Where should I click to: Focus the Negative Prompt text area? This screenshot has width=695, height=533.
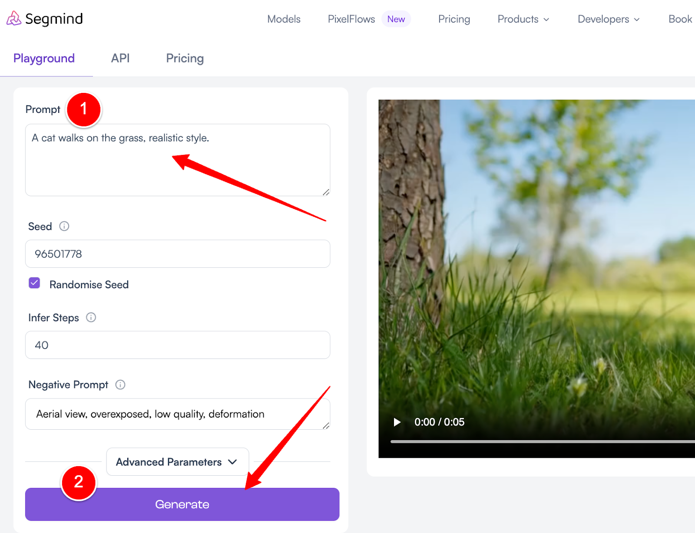coord(178,414)
